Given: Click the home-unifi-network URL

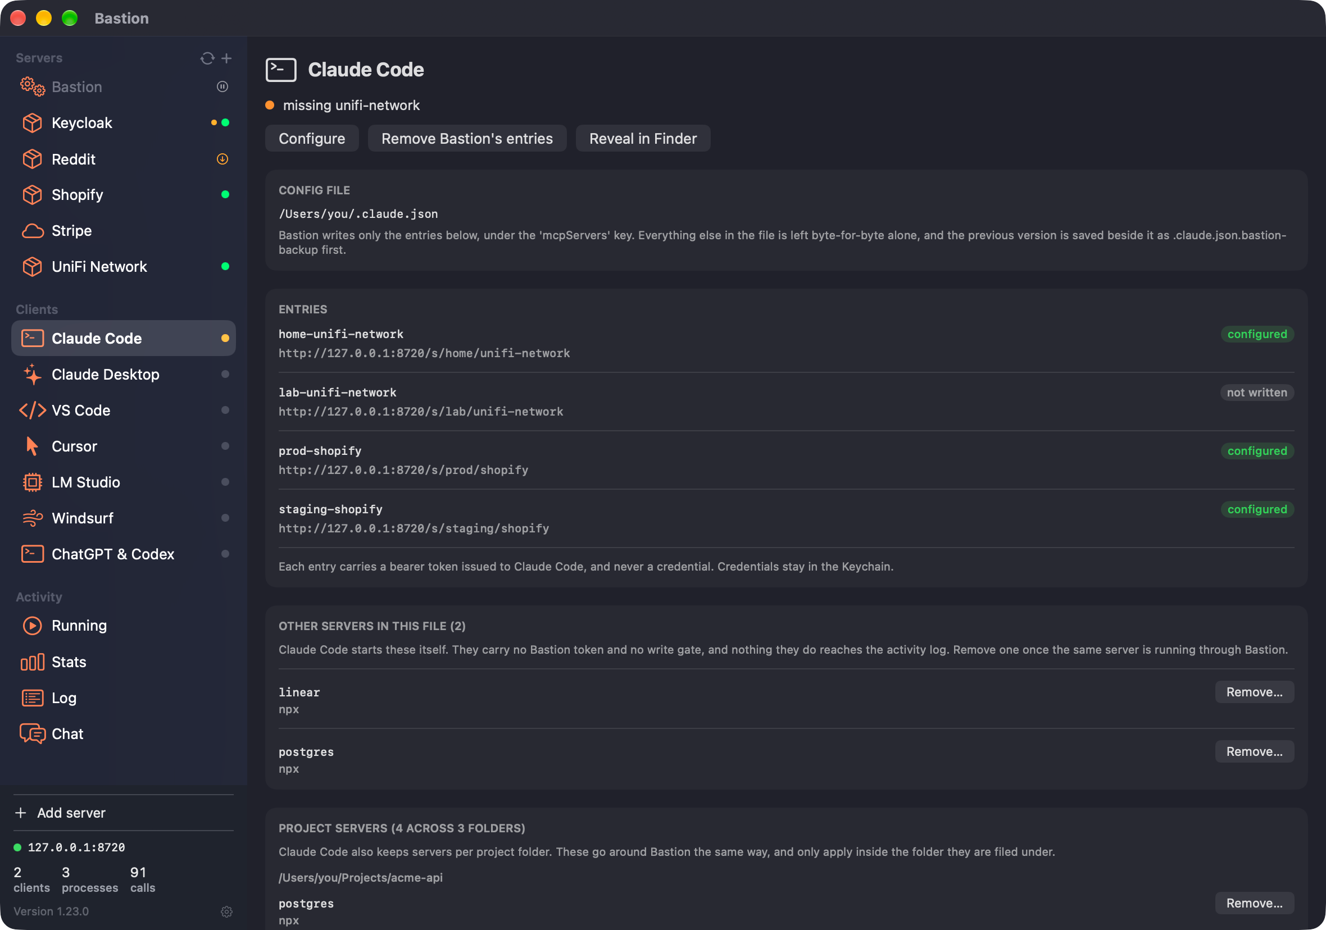Looking at the screenshot, I should pyautogui.click(x=424, y=353).
